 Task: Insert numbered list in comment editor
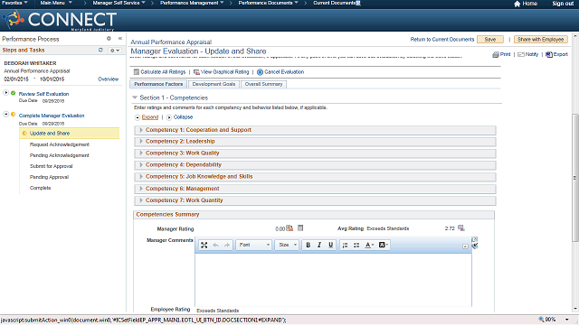click(345, 245)
